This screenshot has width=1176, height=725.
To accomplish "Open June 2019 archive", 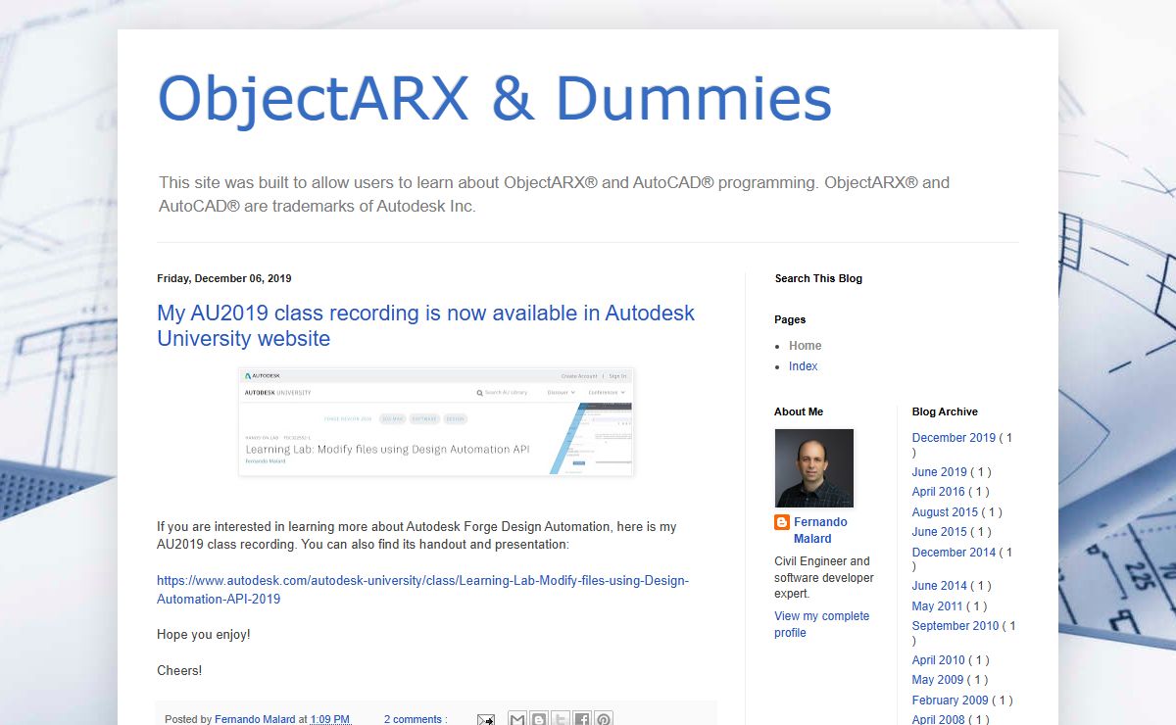I will click(939, 472).
